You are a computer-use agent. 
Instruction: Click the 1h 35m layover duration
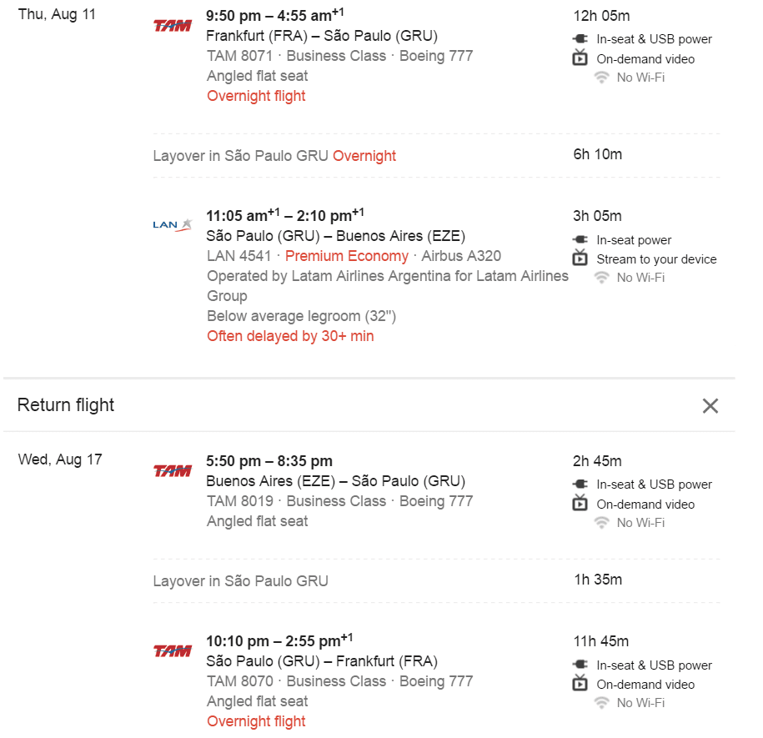coord(598,580)
